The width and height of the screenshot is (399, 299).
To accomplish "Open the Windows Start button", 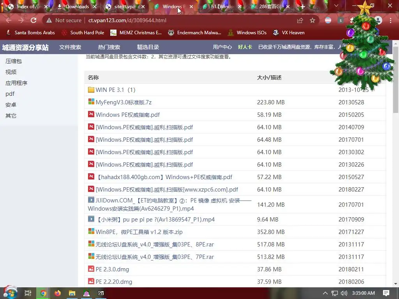I will coord(10,293).
